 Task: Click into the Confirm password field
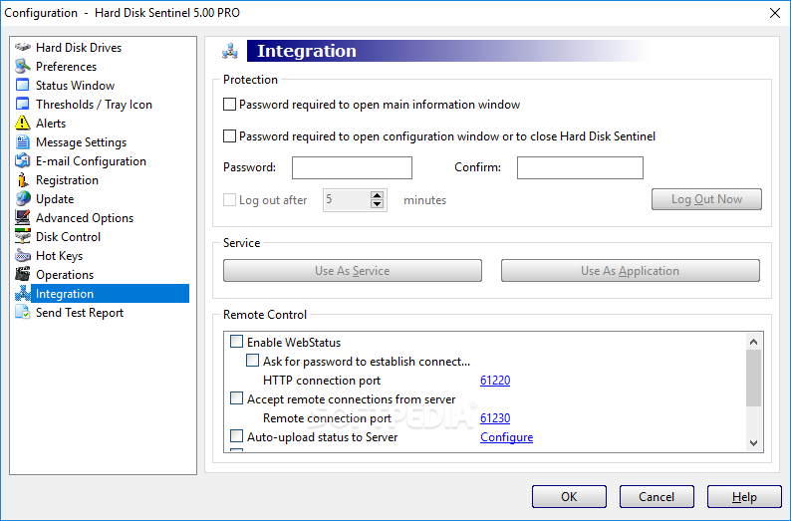(580, 167)
